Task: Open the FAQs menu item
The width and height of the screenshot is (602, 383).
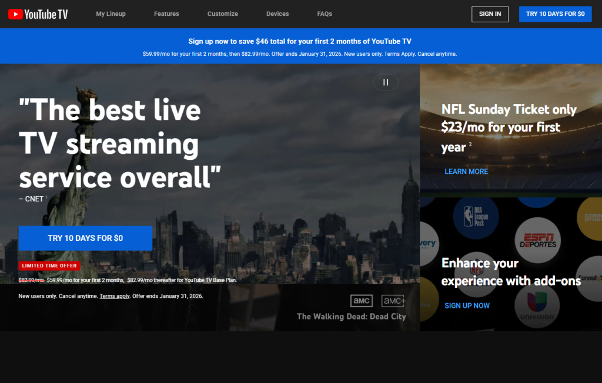Action: tap(325, 14)
